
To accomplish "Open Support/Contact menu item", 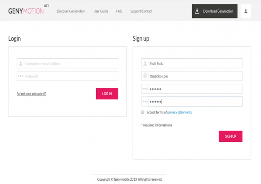I will pos(141,11).
